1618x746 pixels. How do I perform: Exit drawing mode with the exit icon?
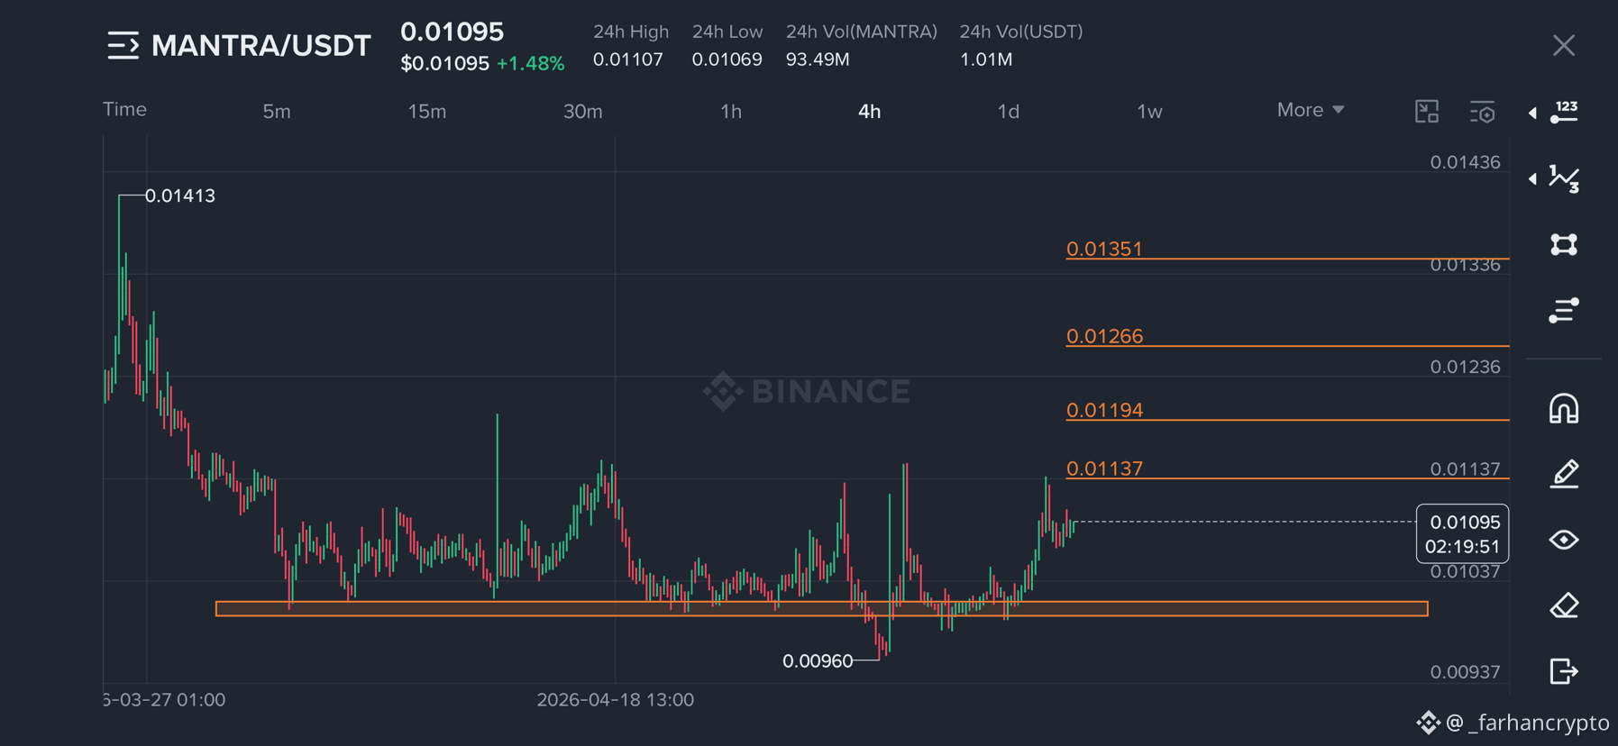(1564, 671)
